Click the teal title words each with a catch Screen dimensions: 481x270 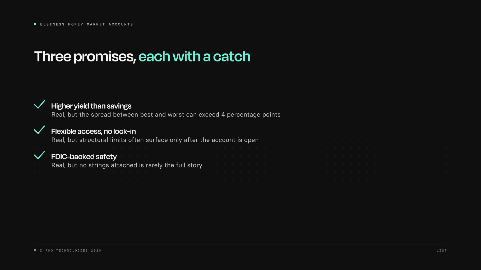click(194, 56)
